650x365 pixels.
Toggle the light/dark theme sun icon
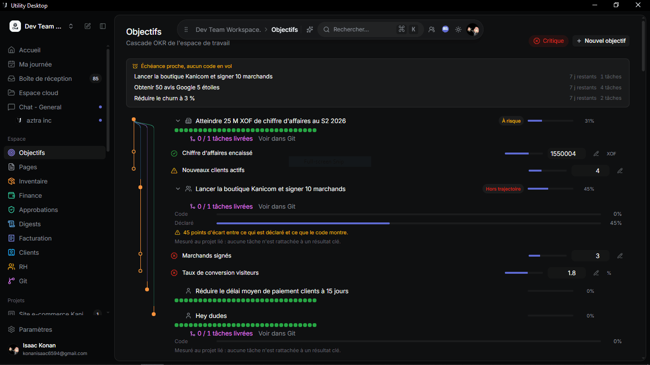[458, 29]
